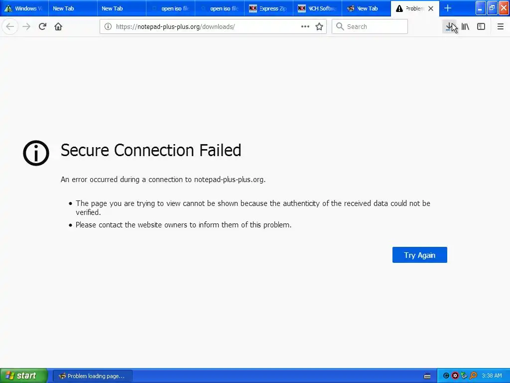This screenshot has width=510, height=383.
Task: Open a new tab with plus button
Action: pyautogui.click(x=448, y=8)
